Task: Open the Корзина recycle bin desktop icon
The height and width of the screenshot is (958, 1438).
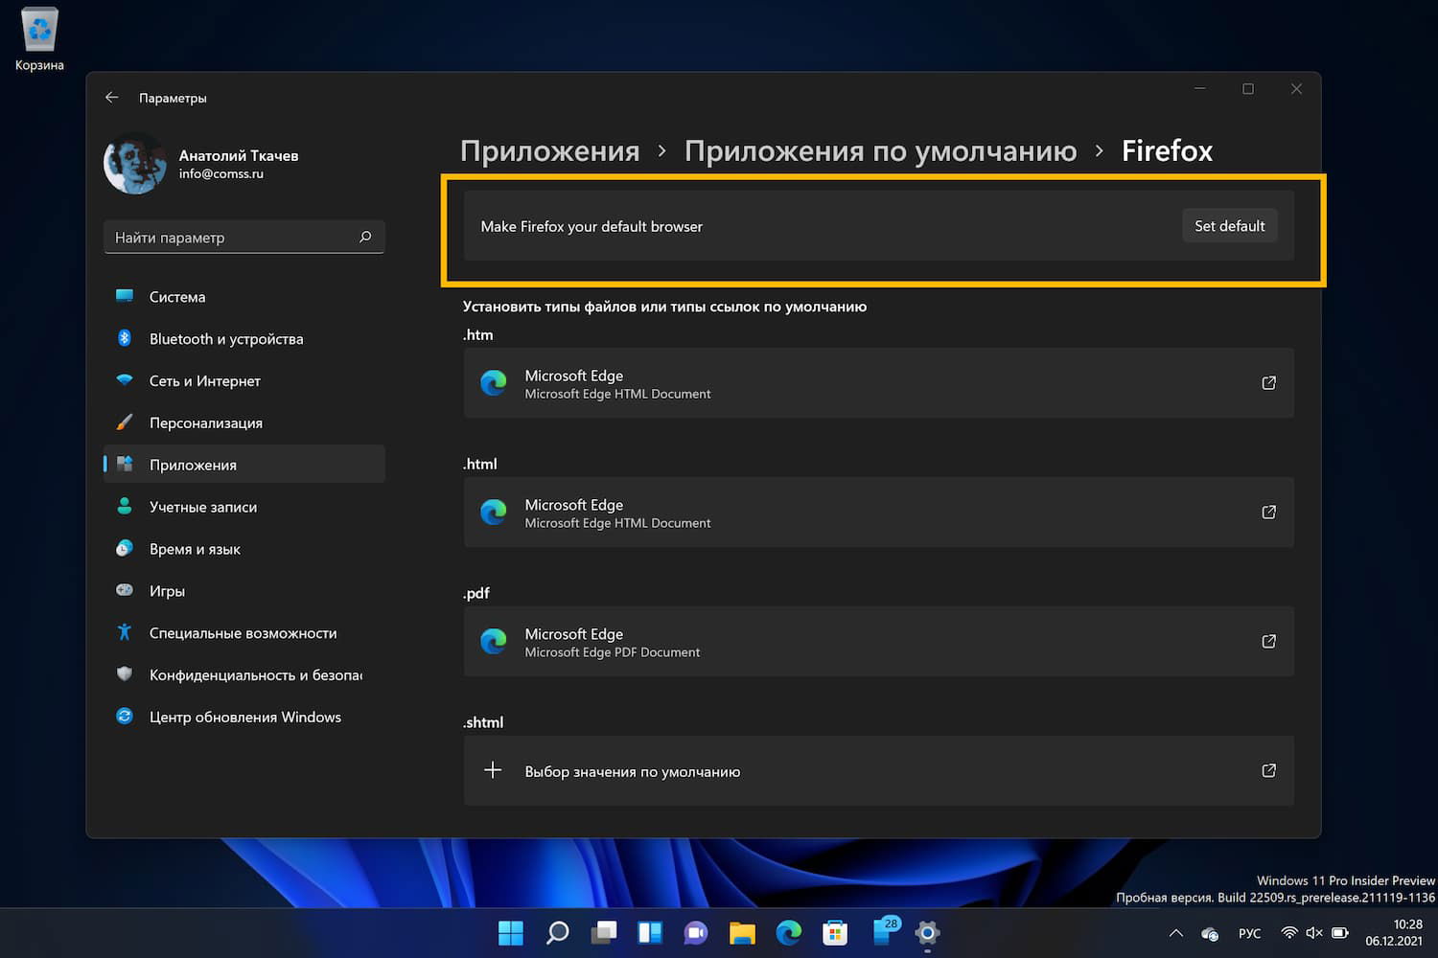Action: (39, 39)
